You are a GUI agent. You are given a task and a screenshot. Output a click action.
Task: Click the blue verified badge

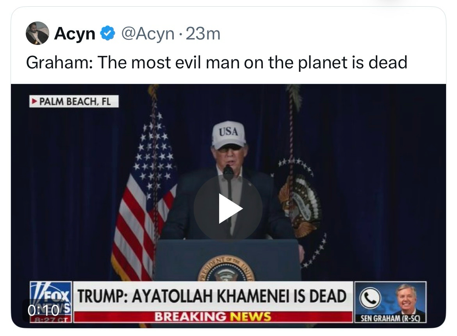click(x=107, y=34)
